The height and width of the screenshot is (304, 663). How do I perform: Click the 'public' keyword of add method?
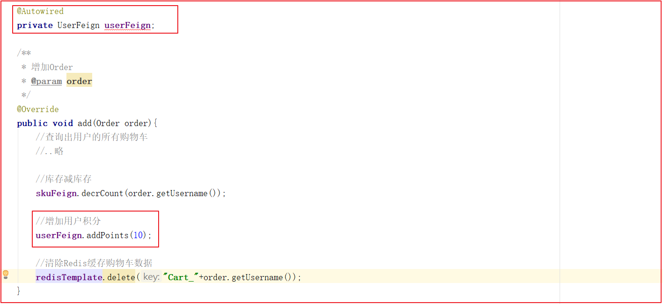(x=32, y=123)
